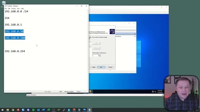Switch to Notepad via its taskbar icon
The height and width of the screenshot is (112, 200).
click(x=89, y=110)
